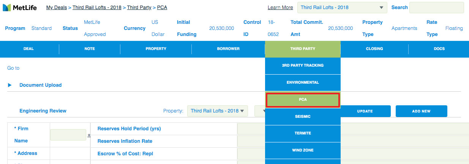Click the Status value MetLife Approved

(95, 28)
